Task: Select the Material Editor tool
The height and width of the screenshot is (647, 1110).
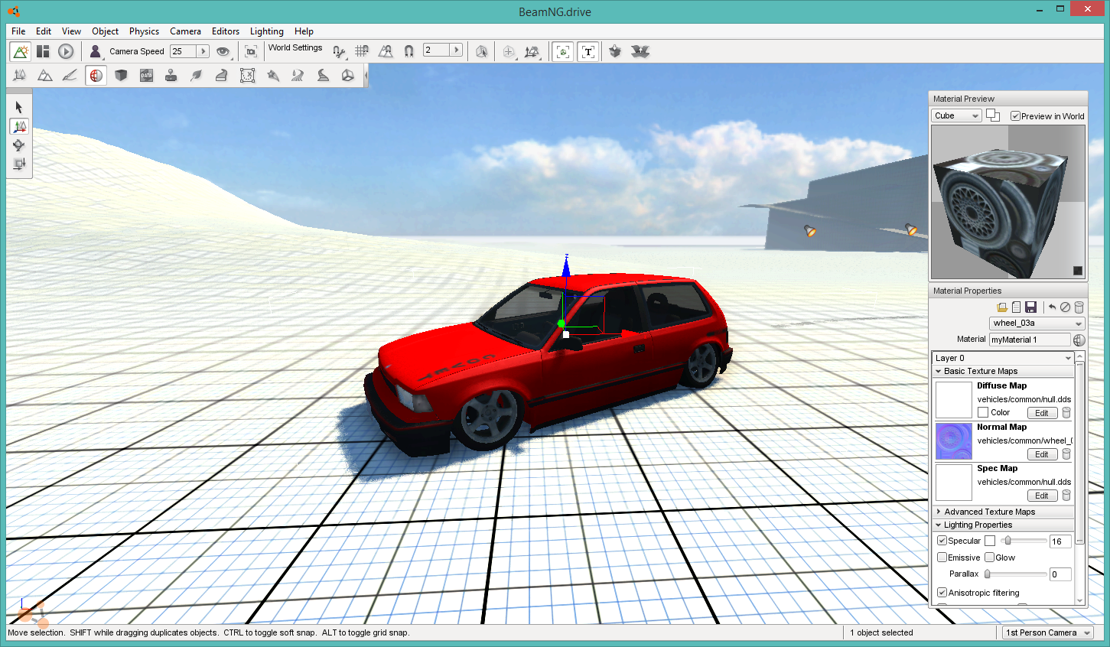Action: coord(96,75)
